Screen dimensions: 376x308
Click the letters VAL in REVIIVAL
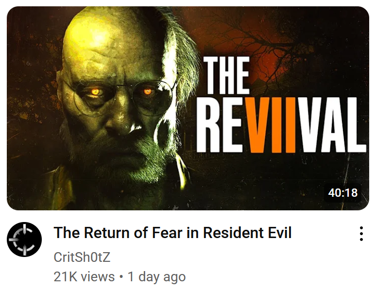[333, 125]
